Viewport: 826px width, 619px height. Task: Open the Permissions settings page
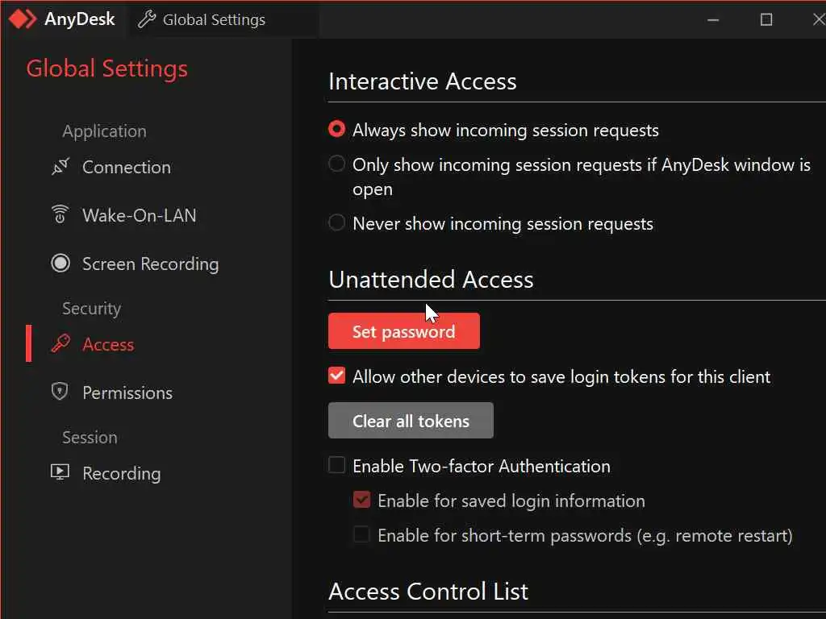point(127,393)
